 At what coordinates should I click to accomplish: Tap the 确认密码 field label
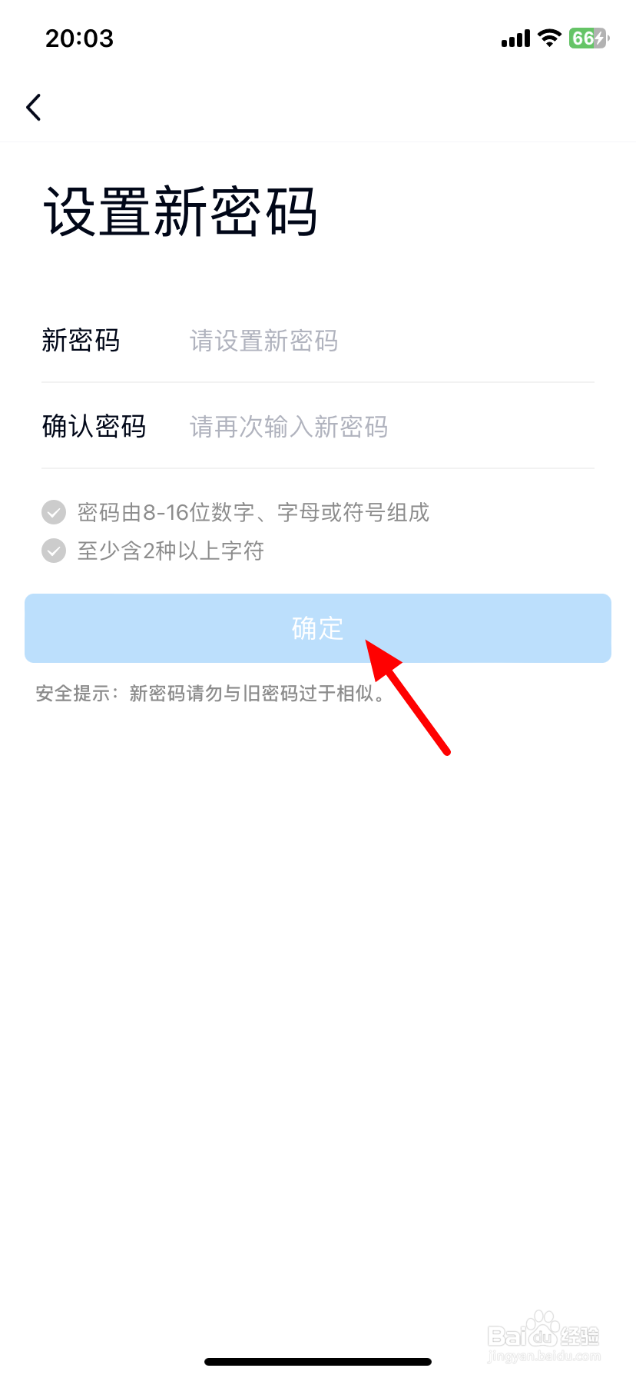tap(94, 426)
